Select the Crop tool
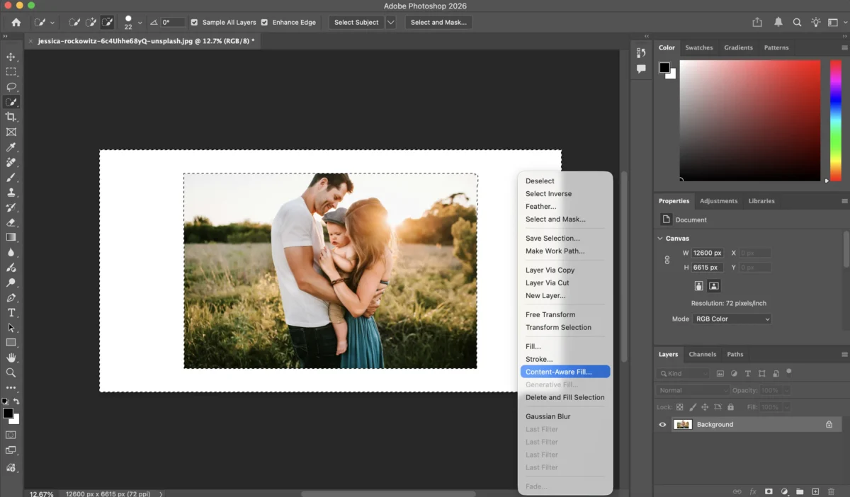850x497 pixels. click(x=11, y=117)
